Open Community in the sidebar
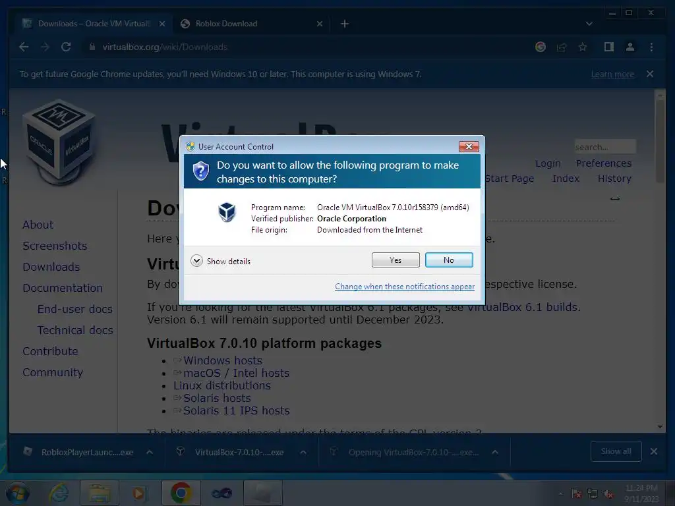The width and height of the screenshot is (675, 506). (53, 372)
